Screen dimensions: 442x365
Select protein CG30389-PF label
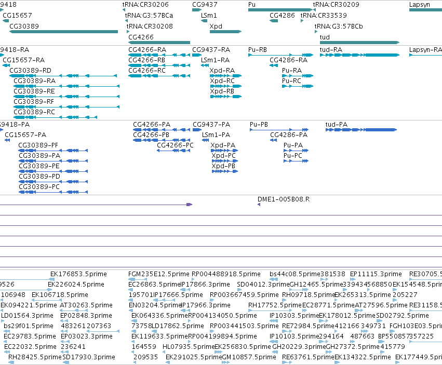coord(38,145)
